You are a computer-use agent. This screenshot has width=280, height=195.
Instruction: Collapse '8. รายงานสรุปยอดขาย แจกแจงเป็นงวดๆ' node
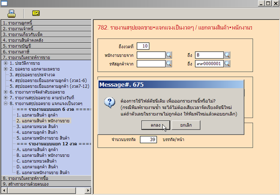5,104
